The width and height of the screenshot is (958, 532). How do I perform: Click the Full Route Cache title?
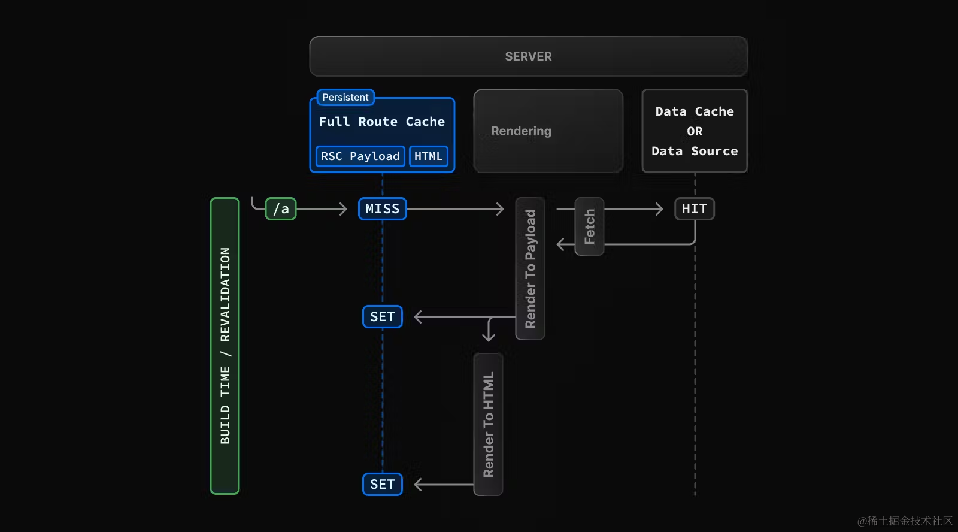click(382, 122)
